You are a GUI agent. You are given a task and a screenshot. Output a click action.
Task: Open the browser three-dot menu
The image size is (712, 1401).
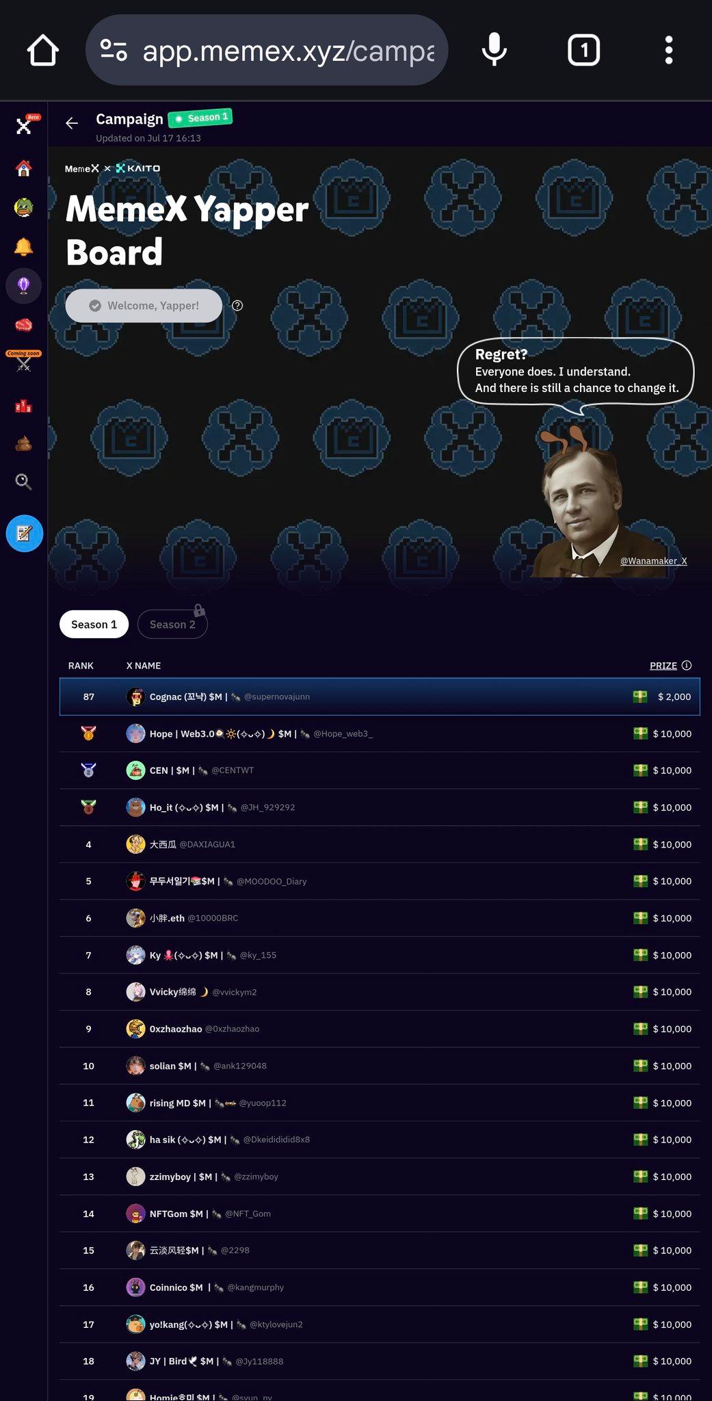[669, 50]
